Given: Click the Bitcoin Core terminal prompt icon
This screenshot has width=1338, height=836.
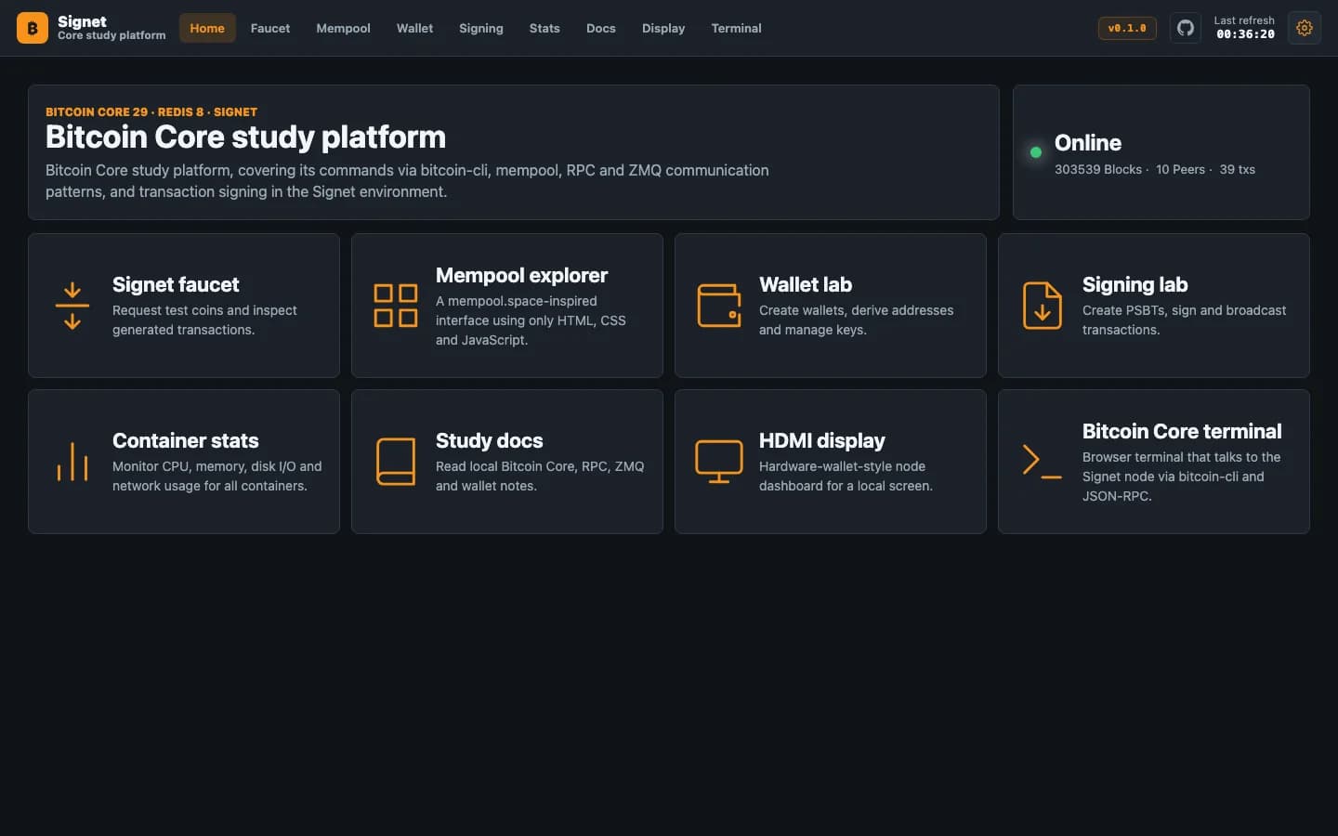Looking at the screenshot, I should click(x=1043, y=462).
